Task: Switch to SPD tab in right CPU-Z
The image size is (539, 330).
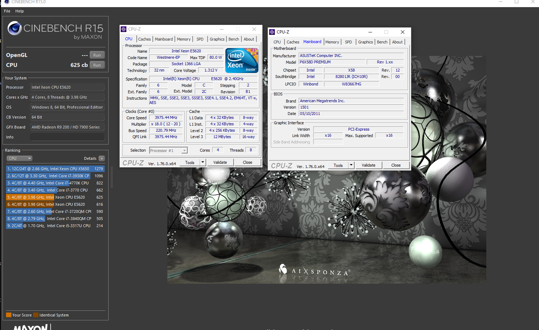Action: coord(349,42)
